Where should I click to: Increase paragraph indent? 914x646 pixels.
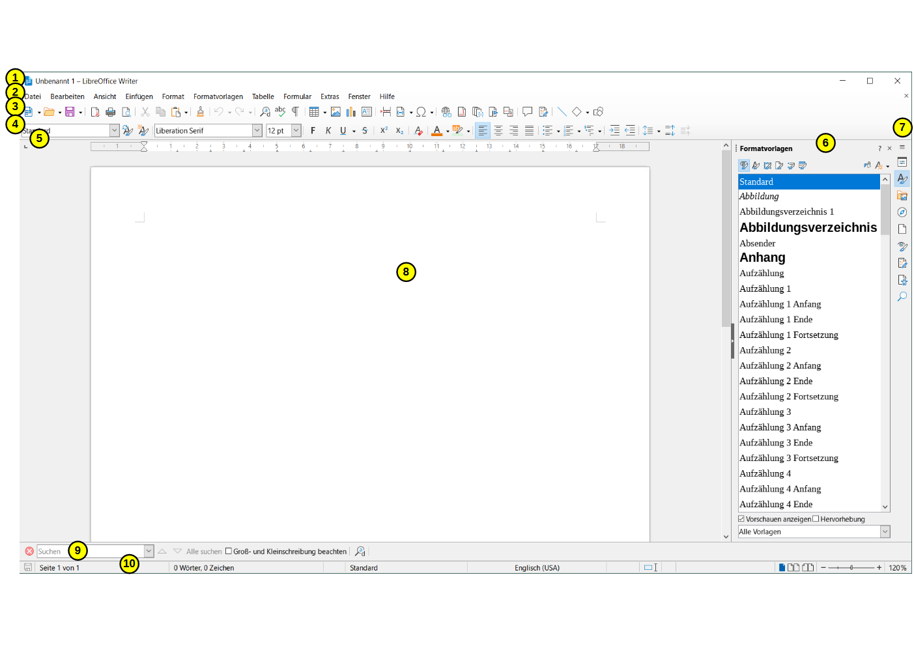[614, 131]
